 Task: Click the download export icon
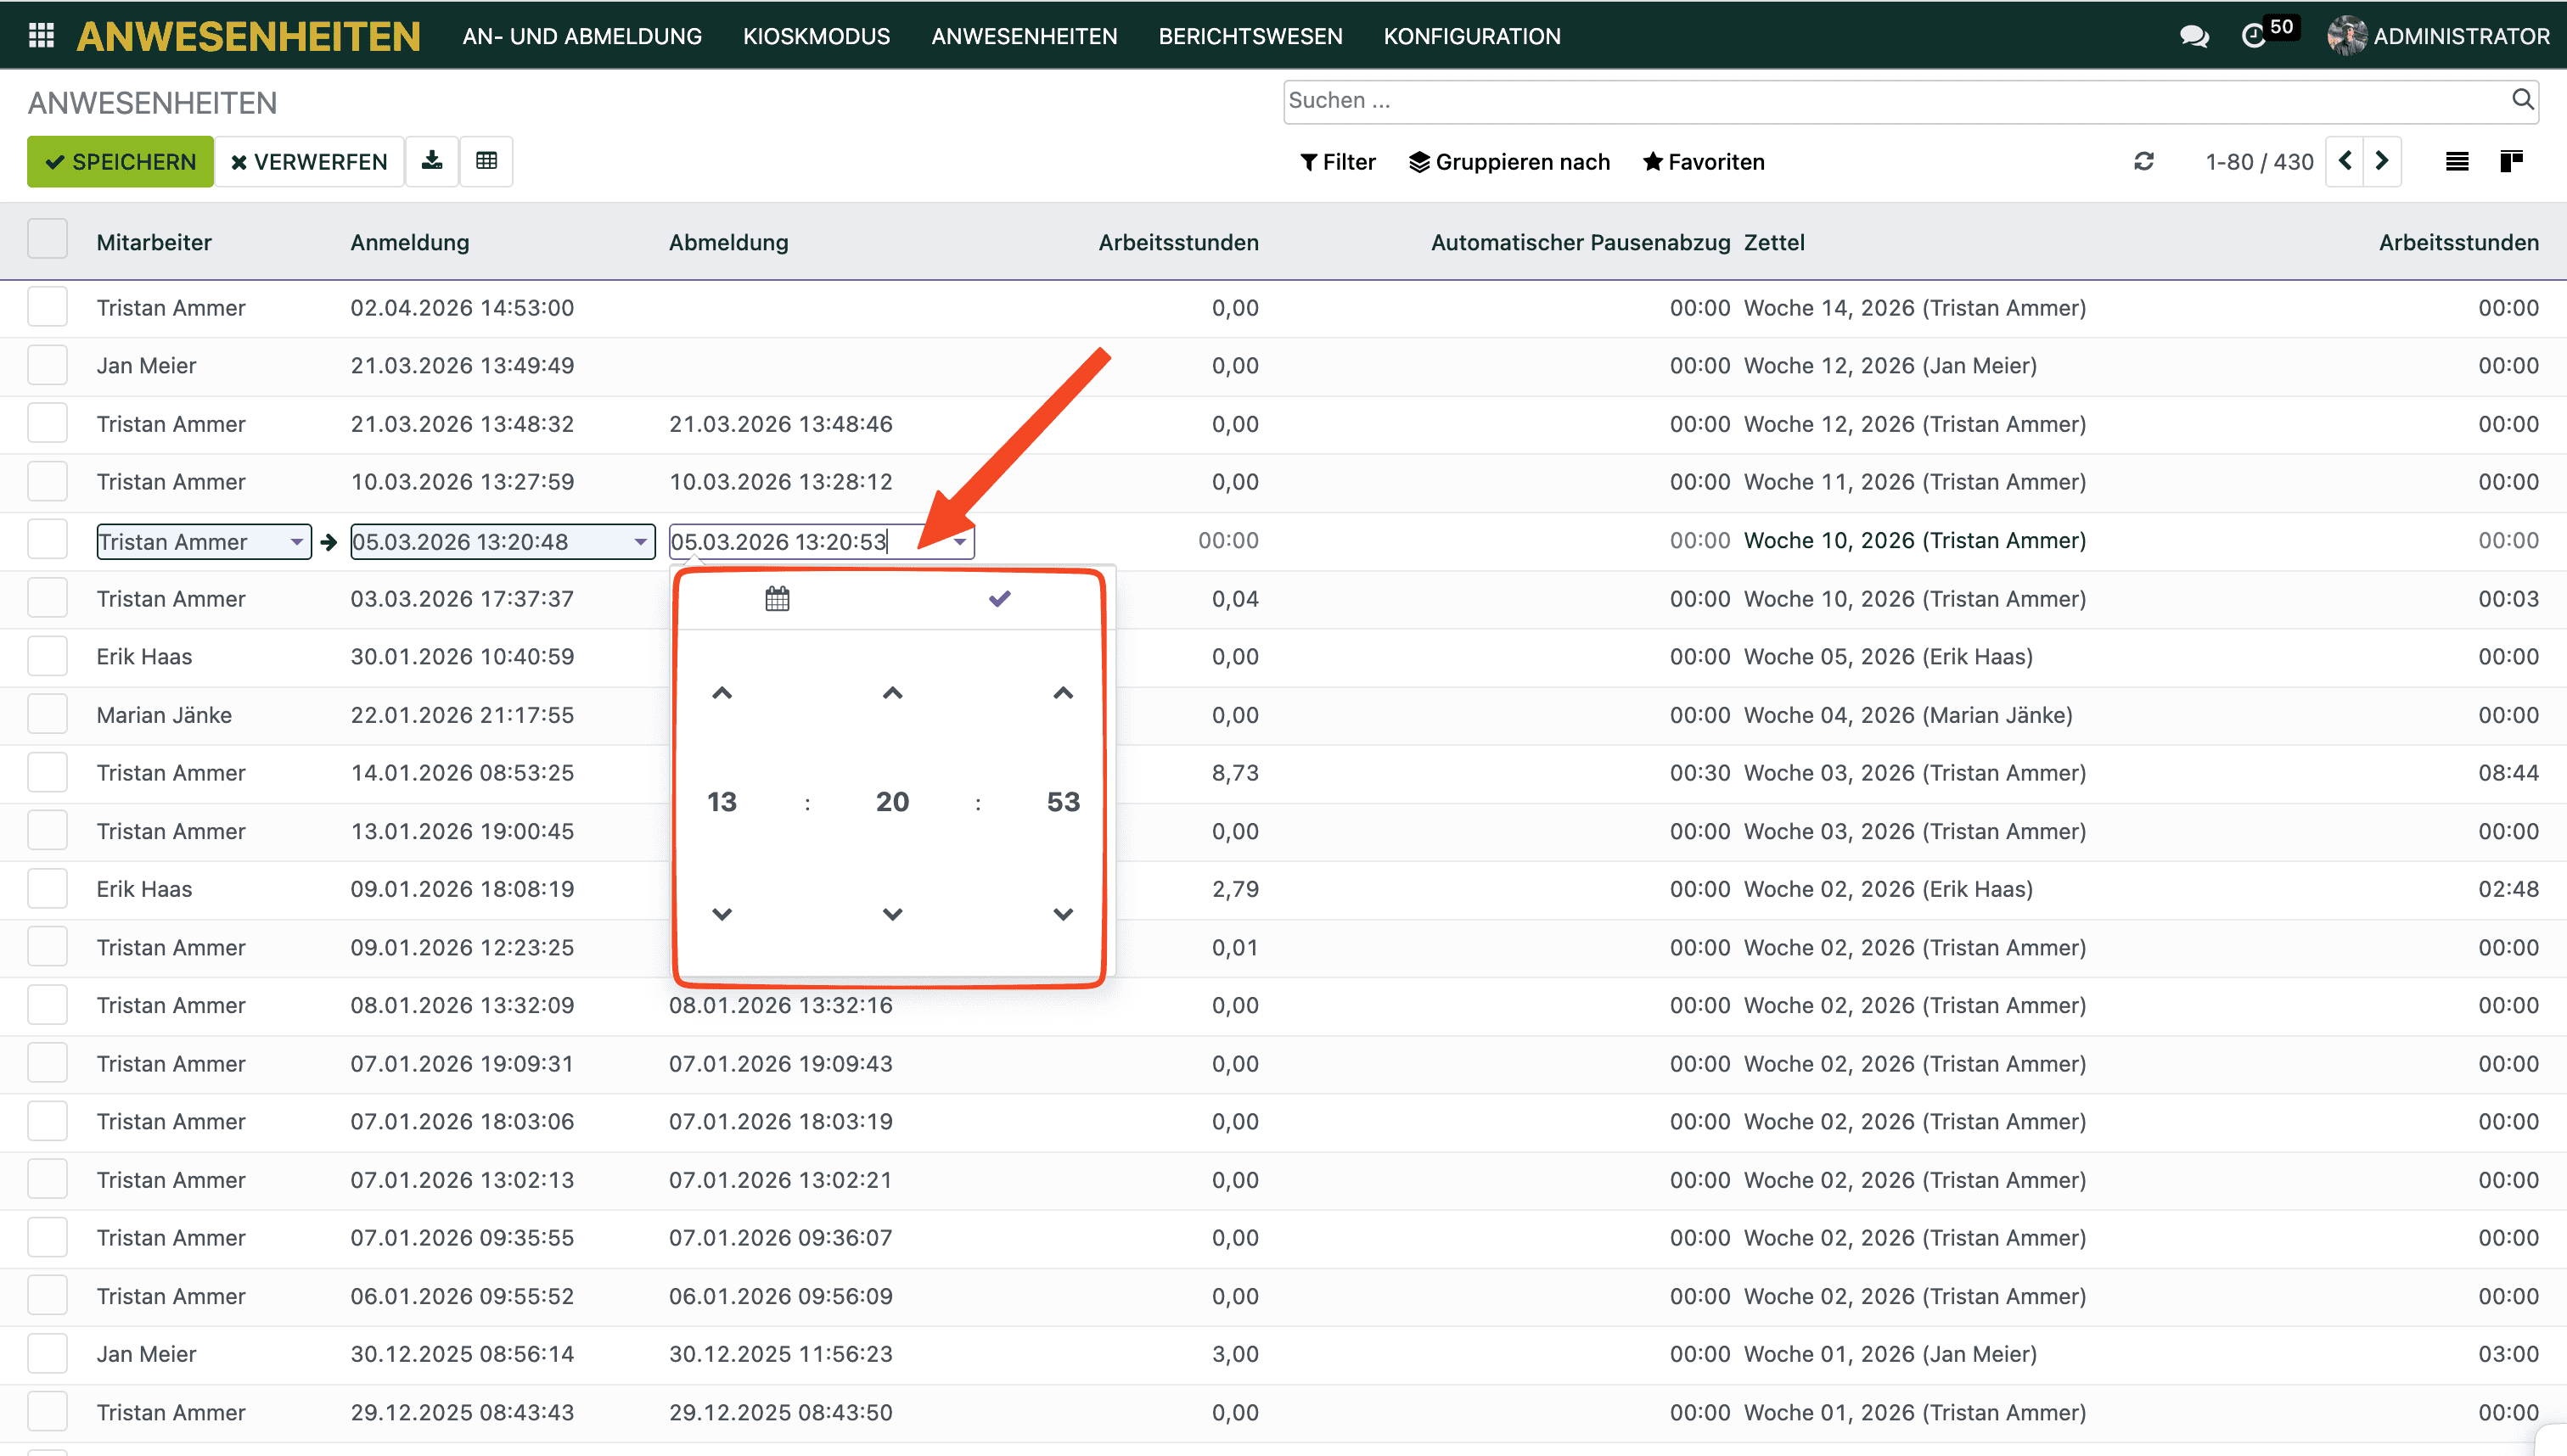pos(432,161)
